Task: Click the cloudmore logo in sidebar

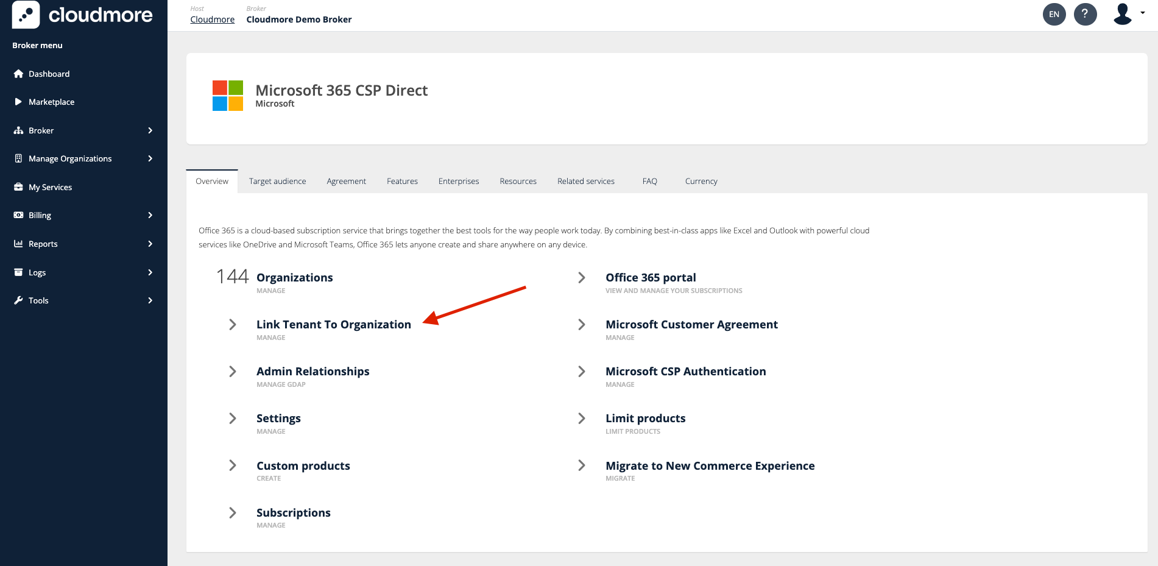Action: click(83, 15)
